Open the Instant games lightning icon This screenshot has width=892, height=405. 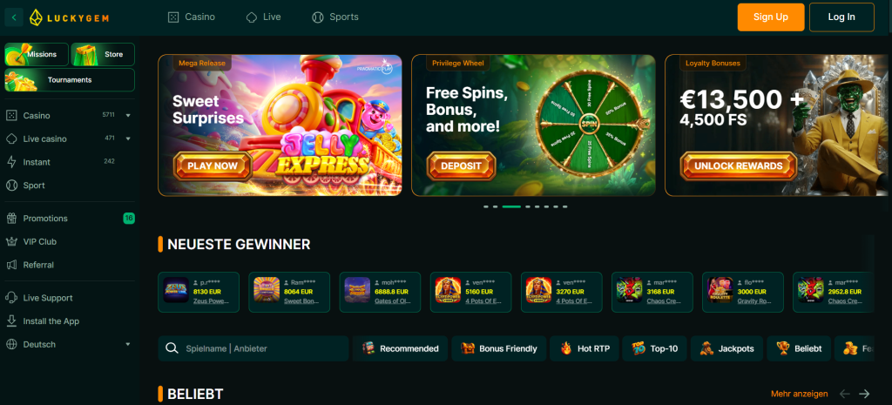click(11, 162)
